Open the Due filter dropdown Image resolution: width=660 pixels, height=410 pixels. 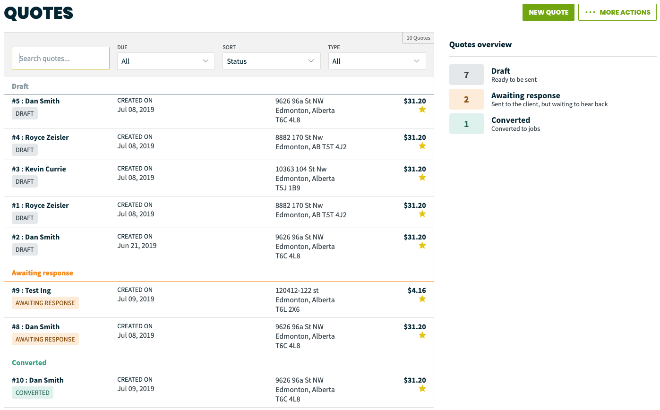coord(166,61)
